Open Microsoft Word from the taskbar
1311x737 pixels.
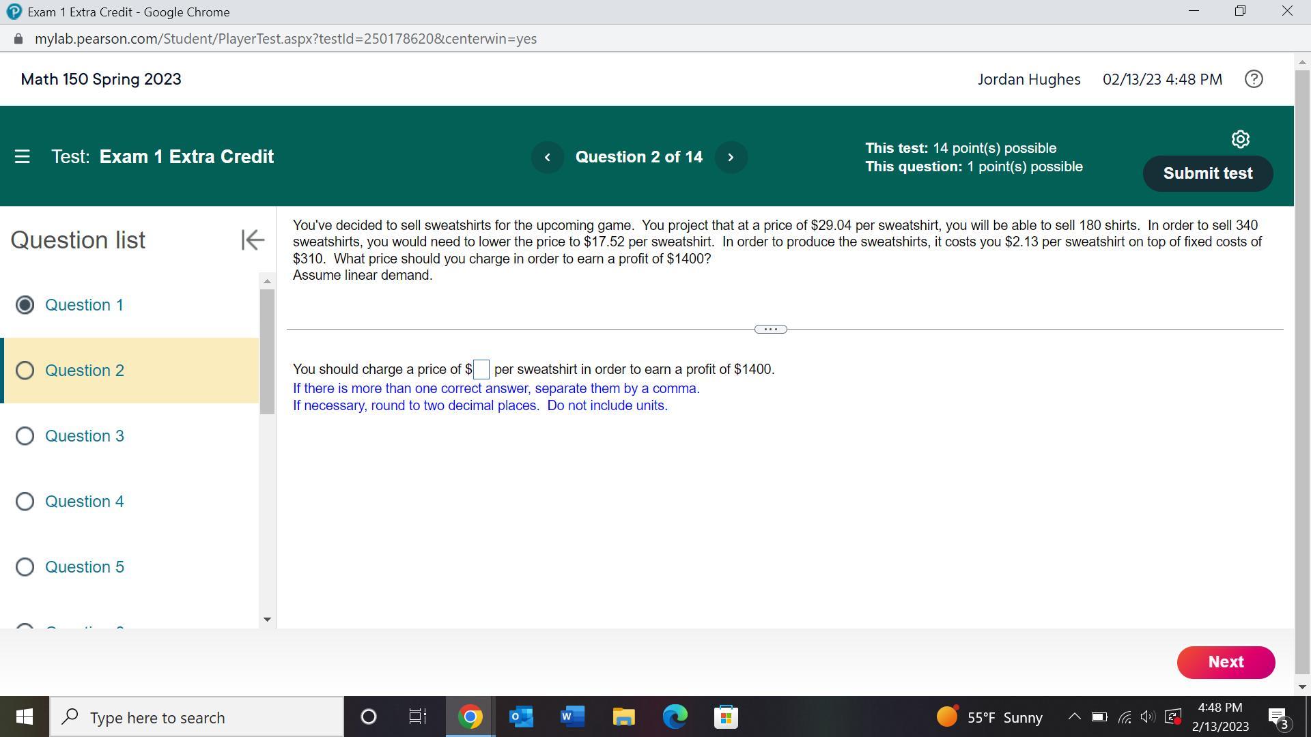[572, 717]
